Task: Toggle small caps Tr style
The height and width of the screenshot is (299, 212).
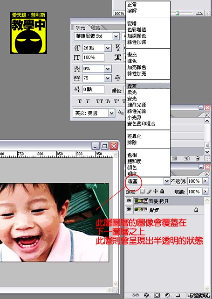Action: click(108, 101)
